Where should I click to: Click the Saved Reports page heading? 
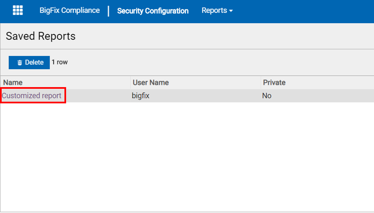pyautogui.click(x=41, y=36)
